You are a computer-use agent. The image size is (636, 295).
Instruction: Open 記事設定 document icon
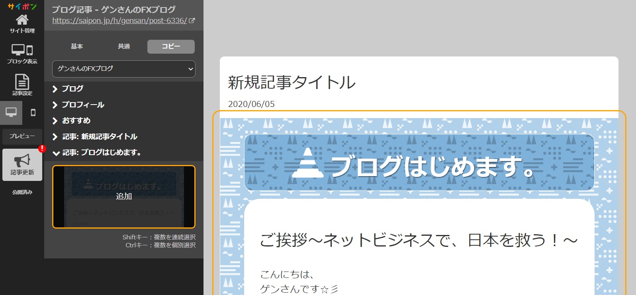coord(22,82)
